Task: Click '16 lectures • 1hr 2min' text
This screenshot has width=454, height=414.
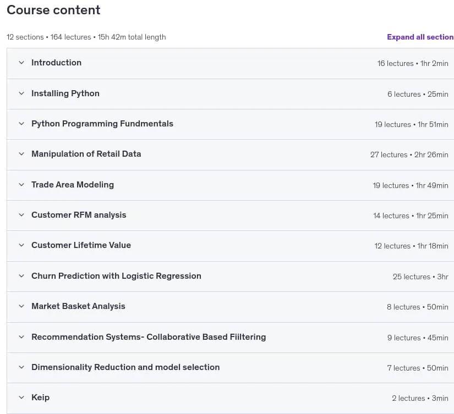Action: pos(413,63)
